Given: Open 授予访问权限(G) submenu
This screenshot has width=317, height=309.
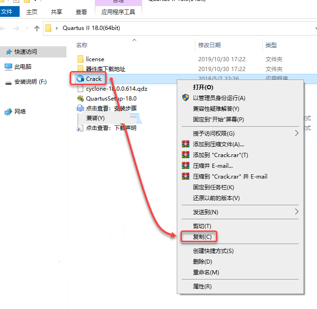Looking at the screenshot, I should click(x=214, y=134).
